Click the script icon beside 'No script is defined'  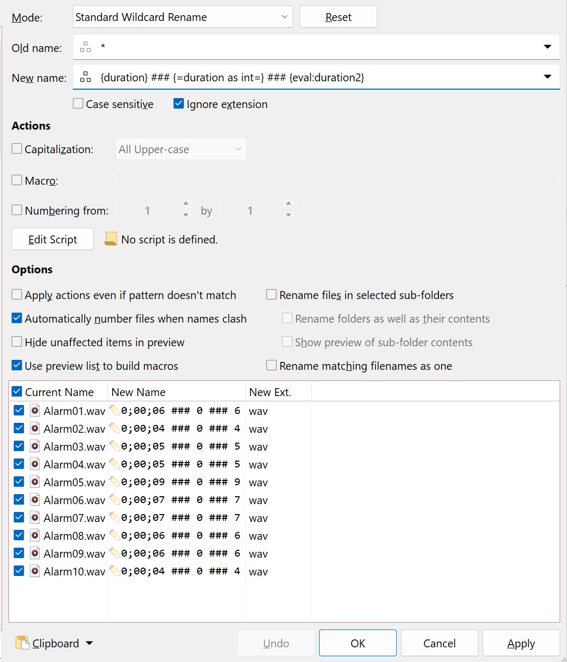tap(111, 239)
